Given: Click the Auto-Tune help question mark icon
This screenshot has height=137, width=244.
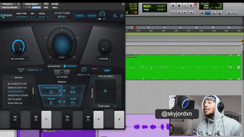Looking at the screenshot, I should coord(122,16).
